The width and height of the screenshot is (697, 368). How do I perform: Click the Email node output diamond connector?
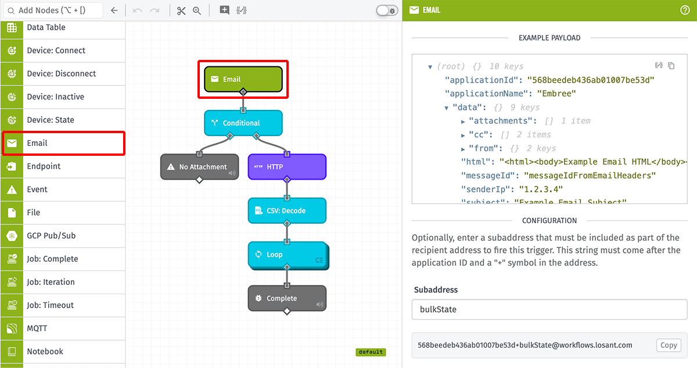click(x=243, y=92)
